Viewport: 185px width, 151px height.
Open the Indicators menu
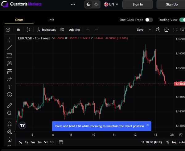(46, 30)
